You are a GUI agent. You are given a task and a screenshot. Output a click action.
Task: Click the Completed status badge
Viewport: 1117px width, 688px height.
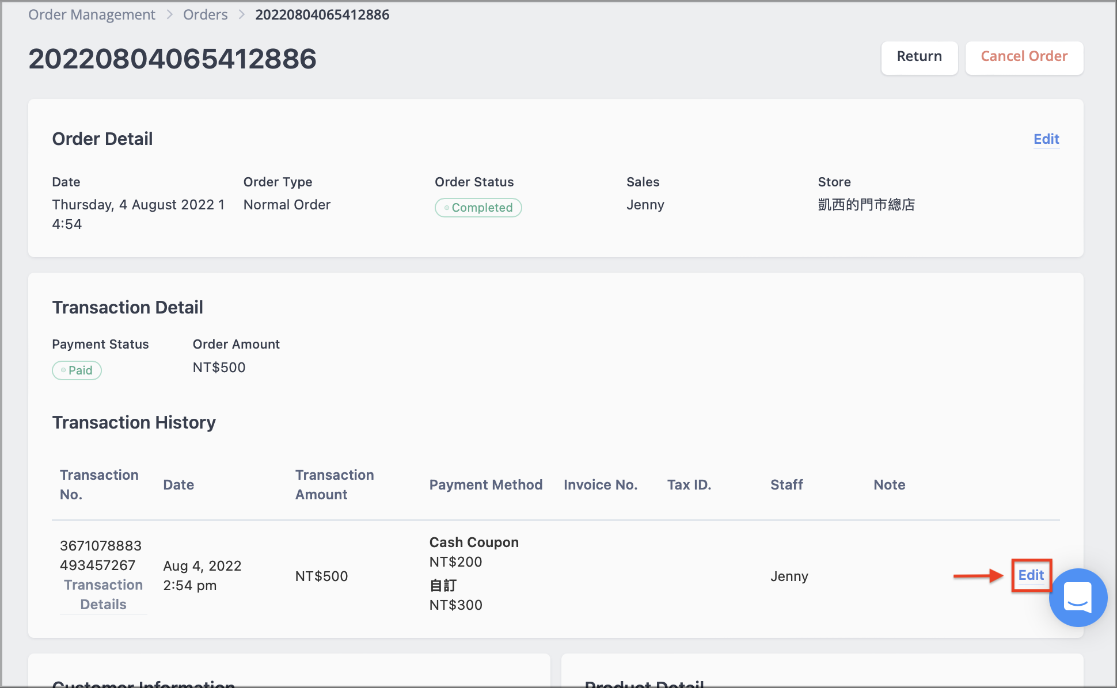[x=478, y=208]
